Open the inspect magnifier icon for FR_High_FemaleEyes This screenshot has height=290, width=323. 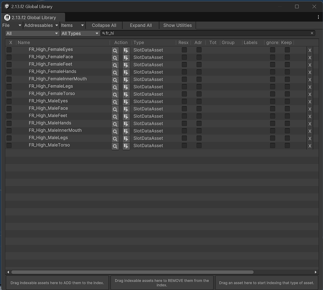pyautogui.click(x=115, y=49)
